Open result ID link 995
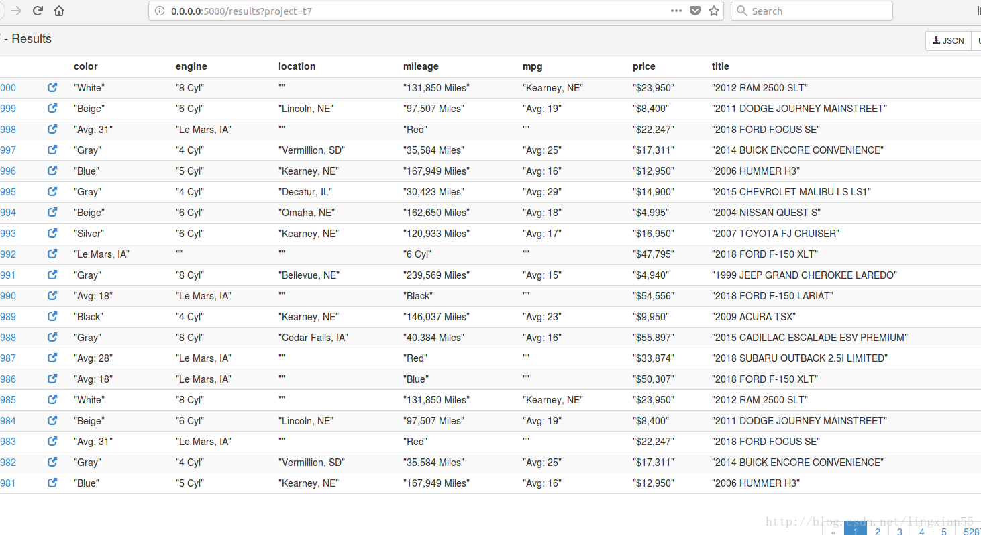The height and width of the screenshot is (535, 981). coord(8,192)
